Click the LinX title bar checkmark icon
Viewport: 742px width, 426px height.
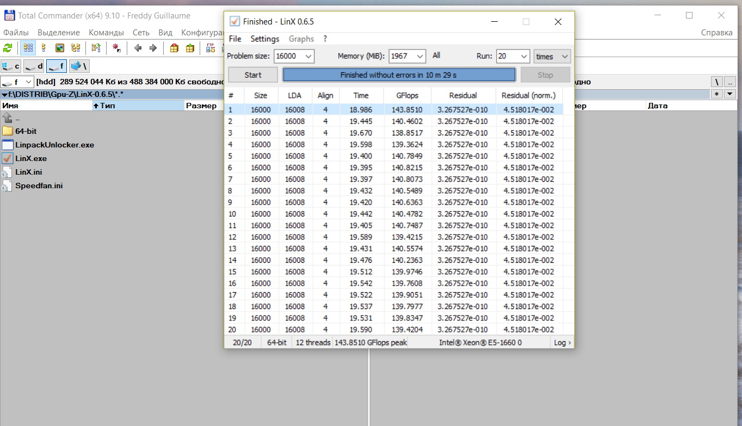235,22
